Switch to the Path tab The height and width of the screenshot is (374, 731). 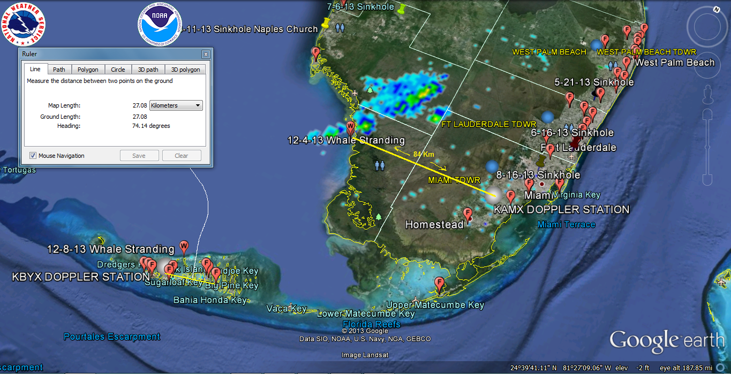(x=59, y=70)
